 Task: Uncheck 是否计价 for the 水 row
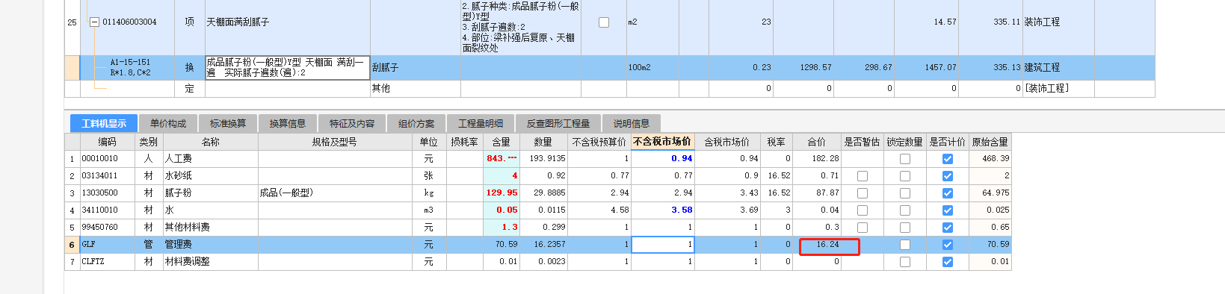pyautogui.click(x=948, y=210)
